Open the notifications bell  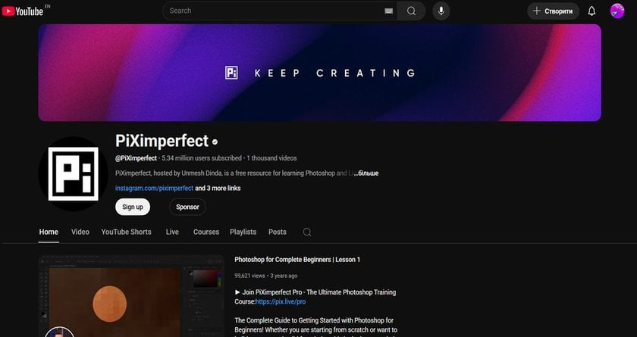[591, 11]
